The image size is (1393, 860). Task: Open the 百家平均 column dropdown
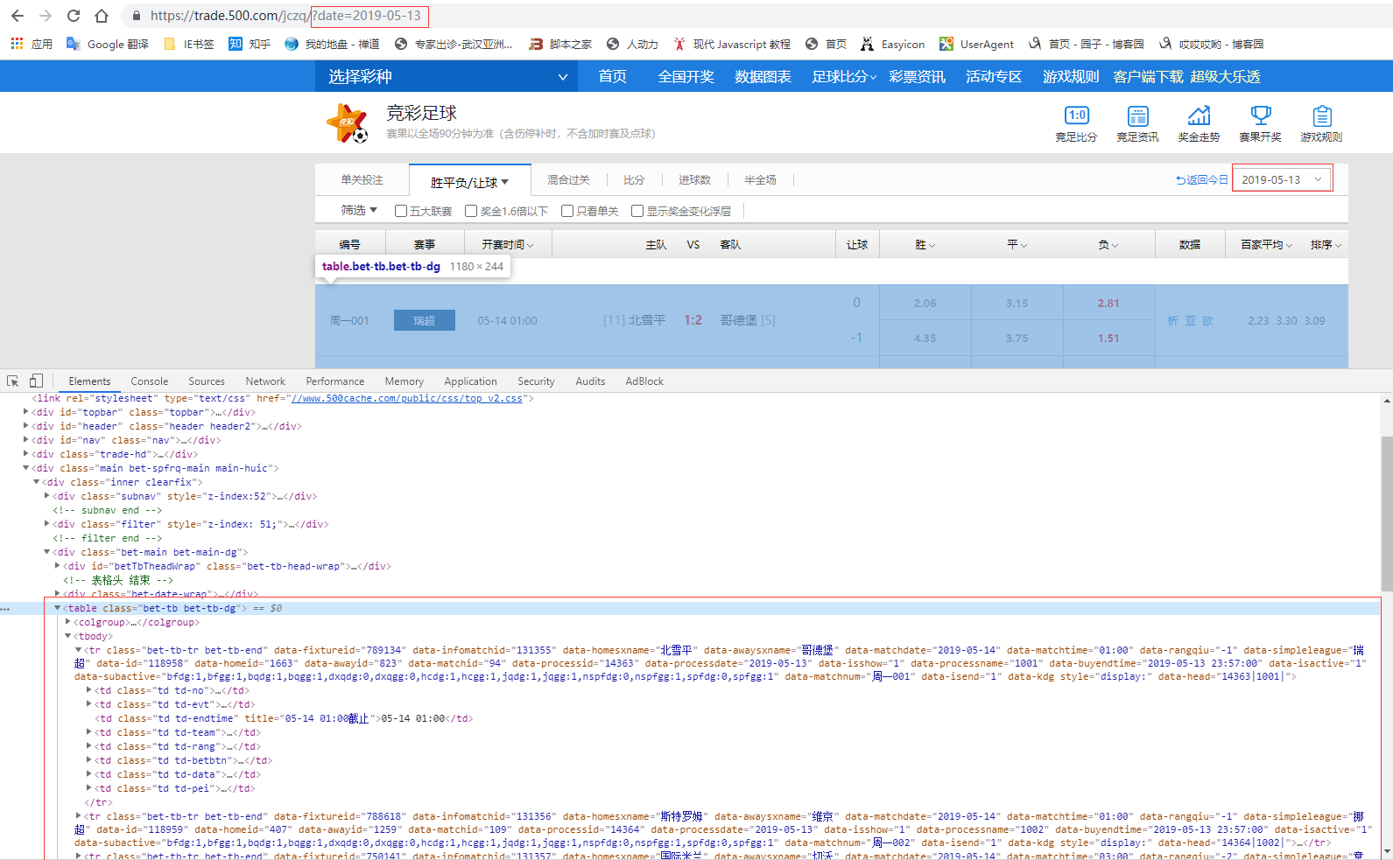click(x=1266, y=245)
